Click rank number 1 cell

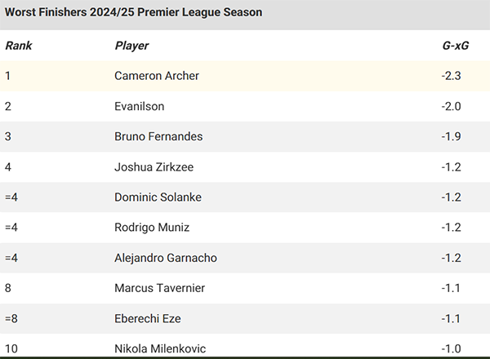coord(8,76)
